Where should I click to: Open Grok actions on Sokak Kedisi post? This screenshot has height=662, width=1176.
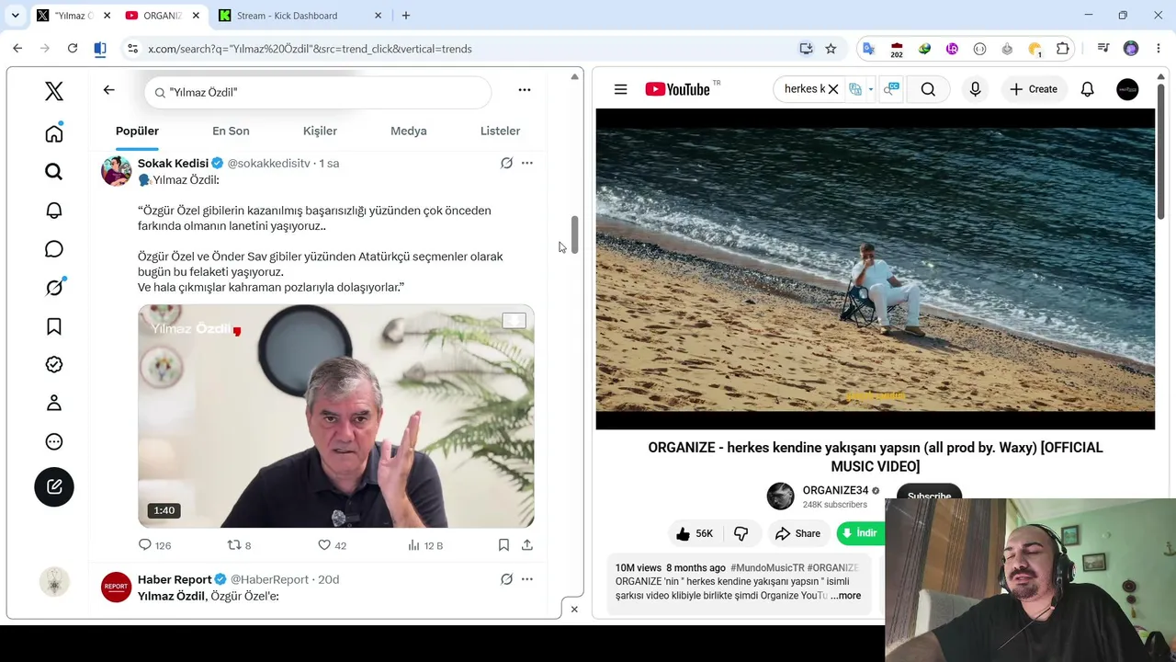(x=506, y=163)
